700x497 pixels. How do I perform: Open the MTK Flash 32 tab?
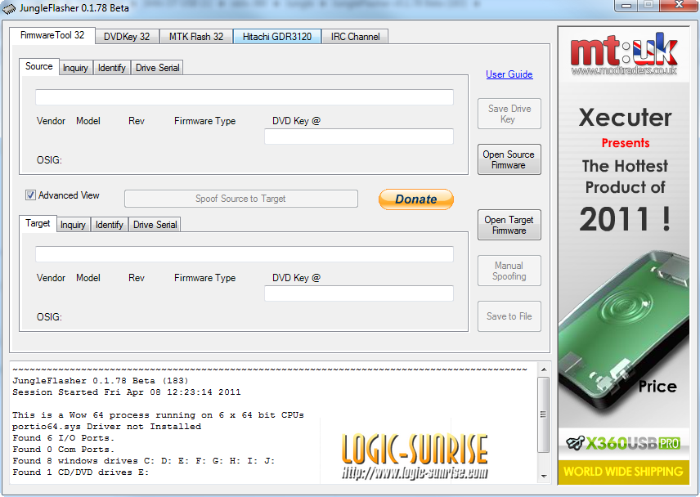tap(196, 37)
